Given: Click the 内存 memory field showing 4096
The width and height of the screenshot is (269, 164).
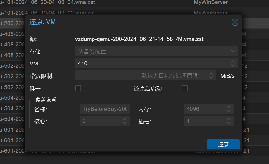Looking at the screenshot, I should point(209,109).
